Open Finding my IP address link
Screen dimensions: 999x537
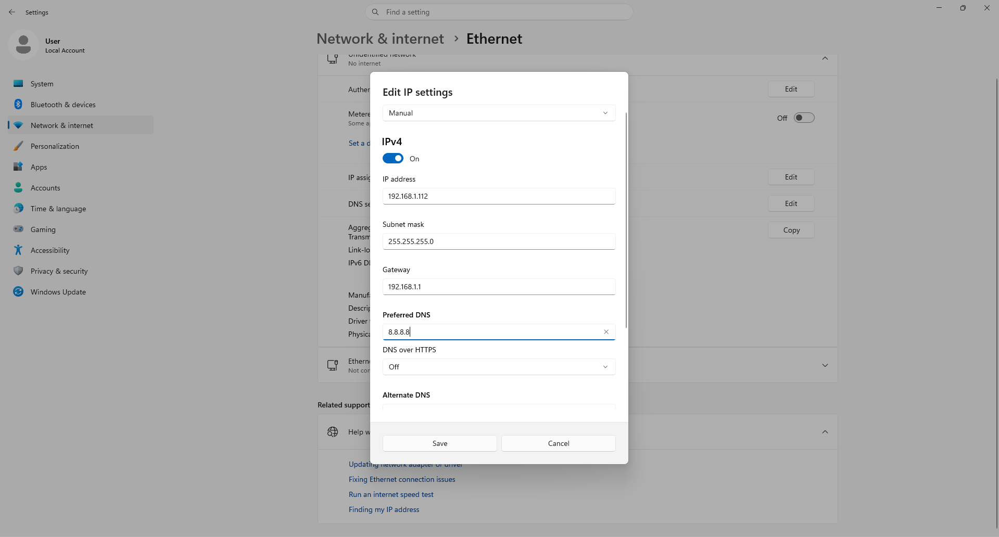coord(384,509)
